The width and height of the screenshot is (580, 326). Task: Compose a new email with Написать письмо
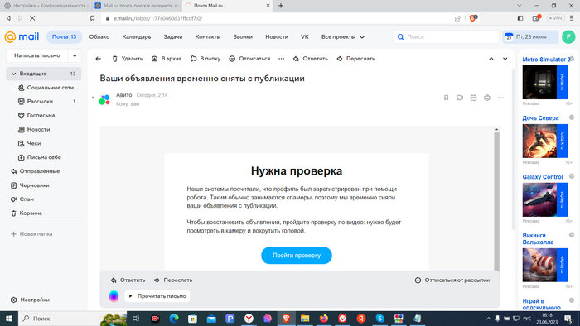pos(37,55)
